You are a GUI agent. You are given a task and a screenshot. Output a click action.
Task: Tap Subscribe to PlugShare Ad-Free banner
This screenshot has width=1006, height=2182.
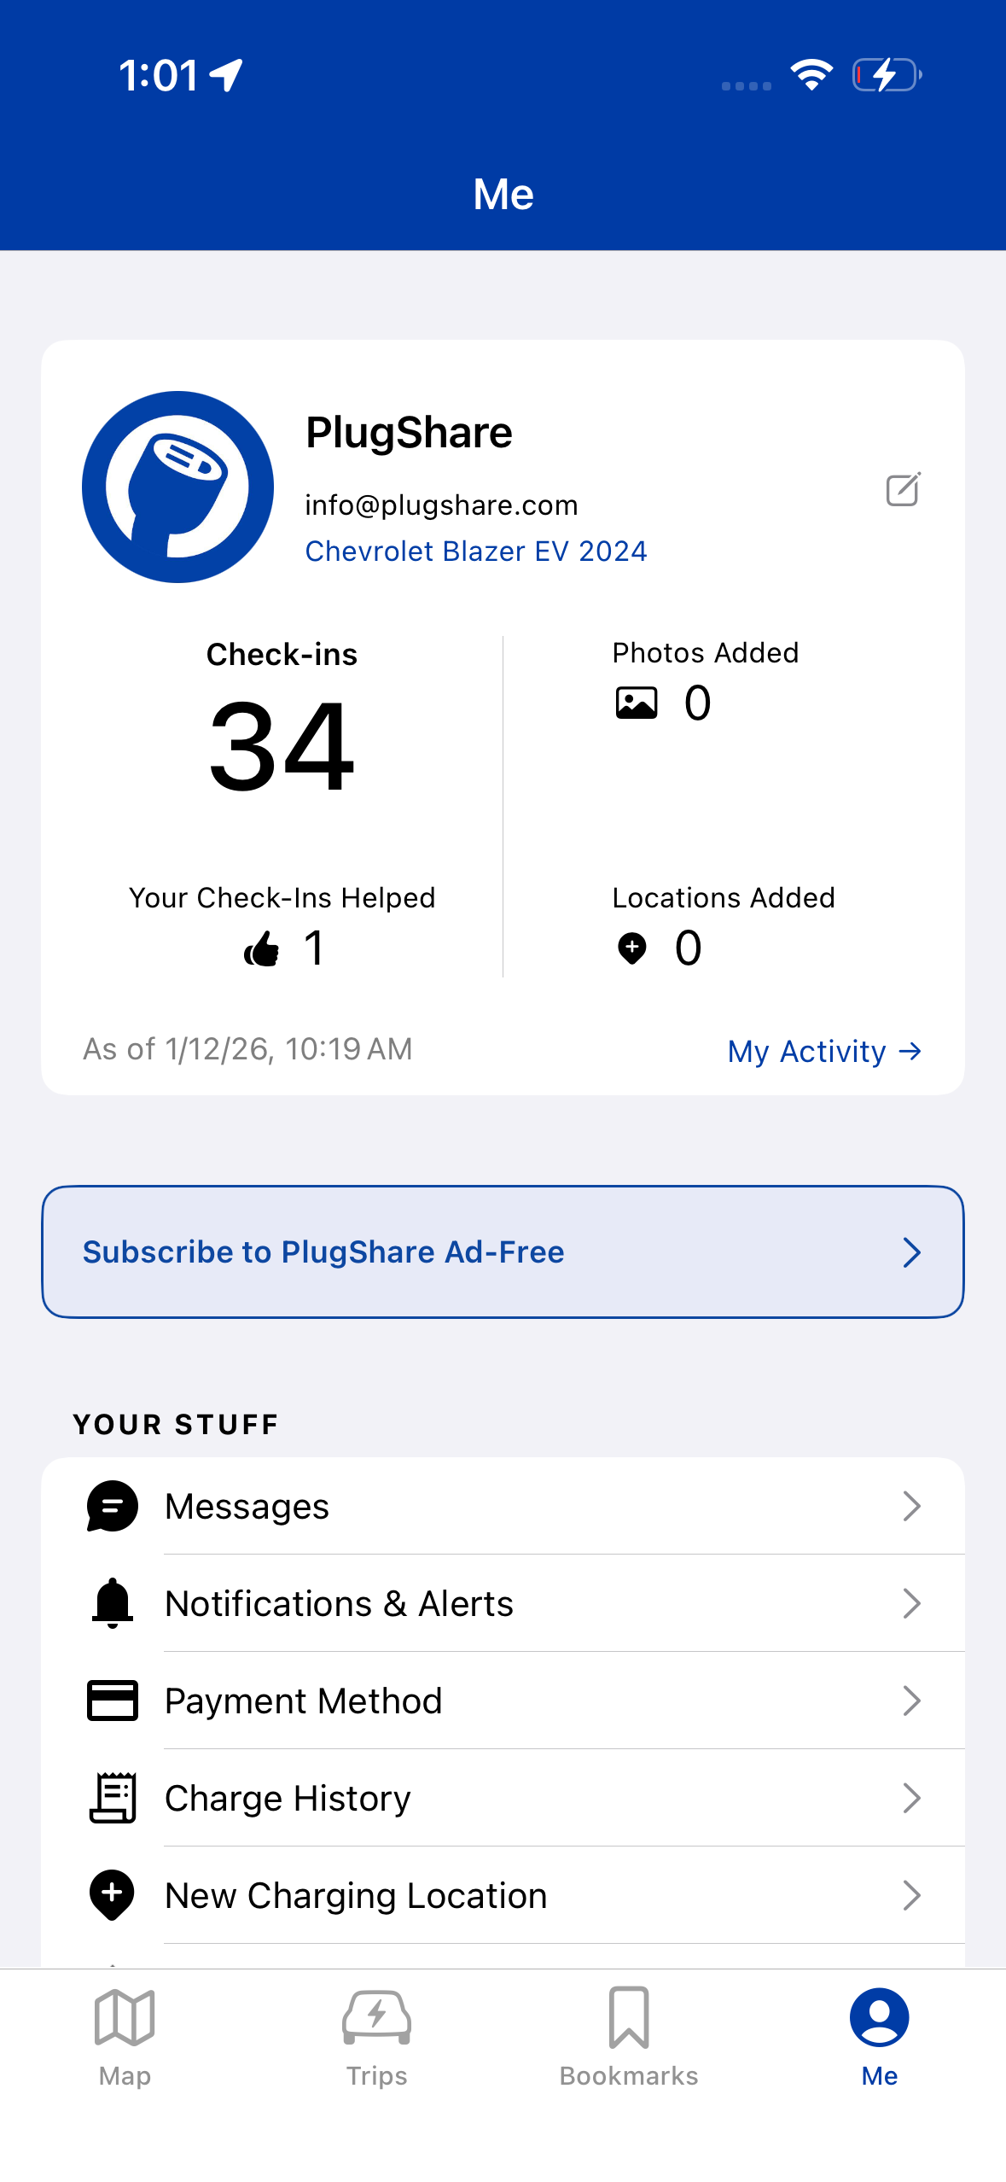[503, 1251]
